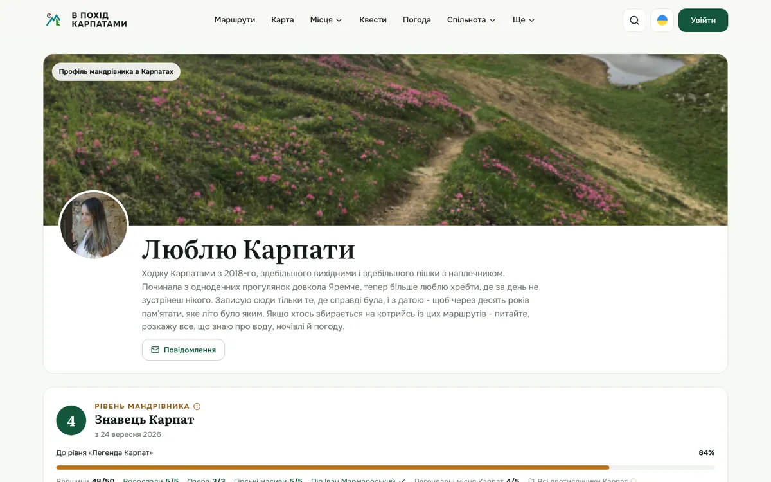Click the Знавець Карпат level title

[x=144, y=420]
